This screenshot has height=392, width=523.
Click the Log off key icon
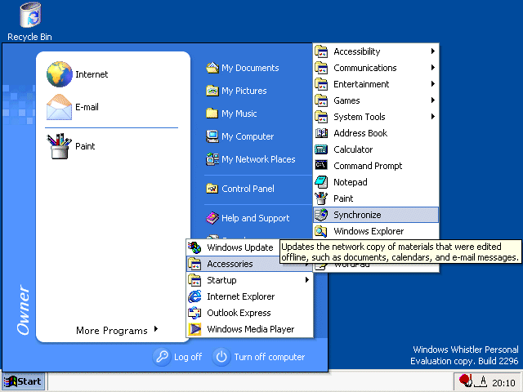(x=162, y=357)
